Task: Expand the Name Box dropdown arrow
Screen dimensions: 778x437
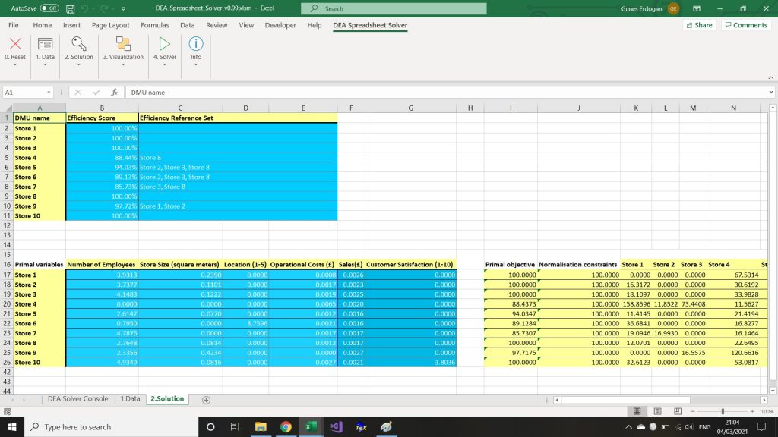Action: 49,92
